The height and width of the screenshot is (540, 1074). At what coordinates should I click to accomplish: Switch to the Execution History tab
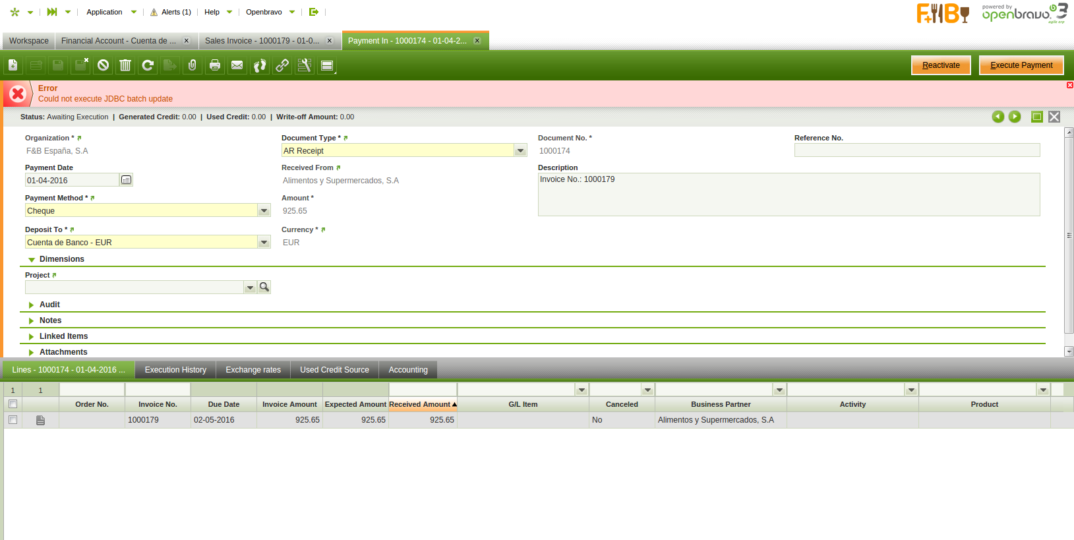(175, 370)
